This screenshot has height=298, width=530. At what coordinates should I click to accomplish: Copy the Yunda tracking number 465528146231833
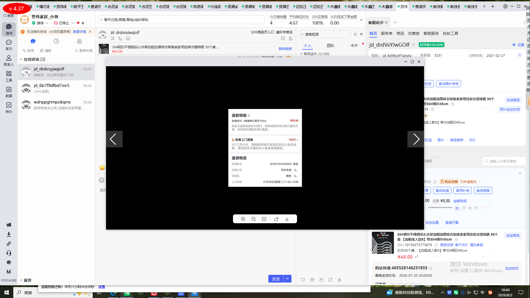click(x=430, y=268)
